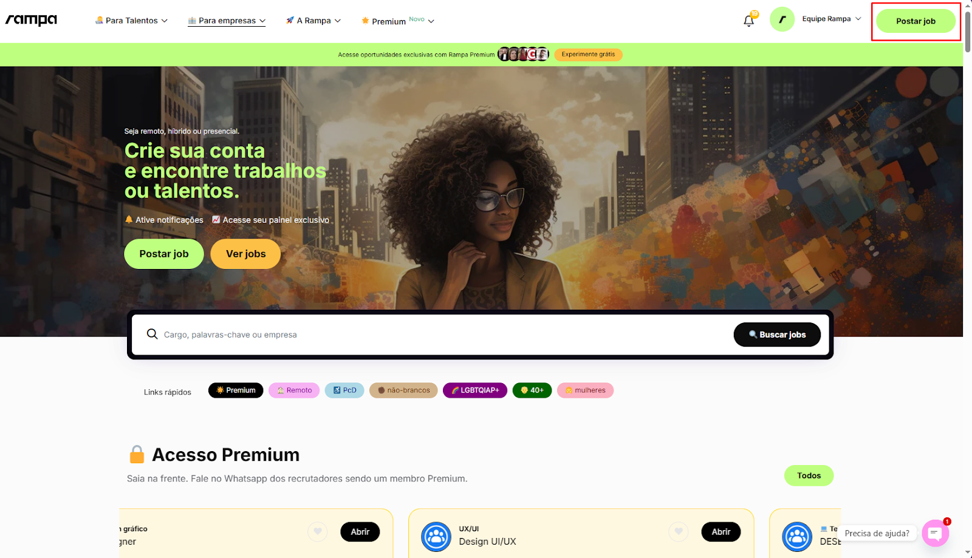Image resolution: width=972 pixels, height=558 pixels.
Task: Favorite the graphic designer job heart
Action: pos(317,532)
